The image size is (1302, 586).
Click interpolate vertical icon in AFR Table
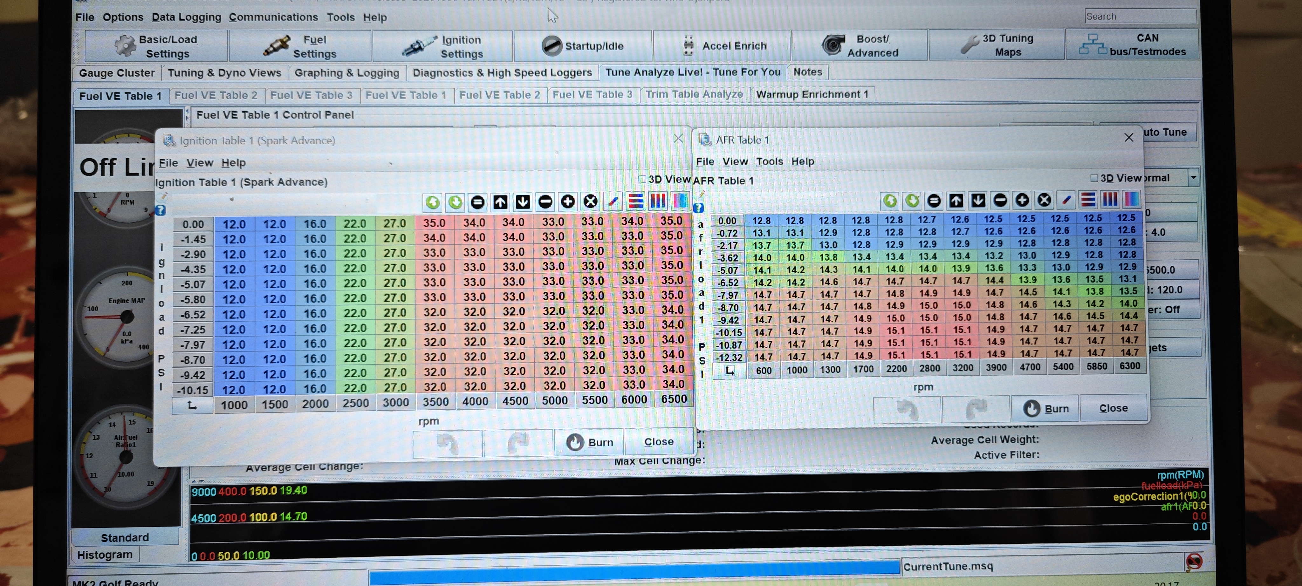(1110, 200)
